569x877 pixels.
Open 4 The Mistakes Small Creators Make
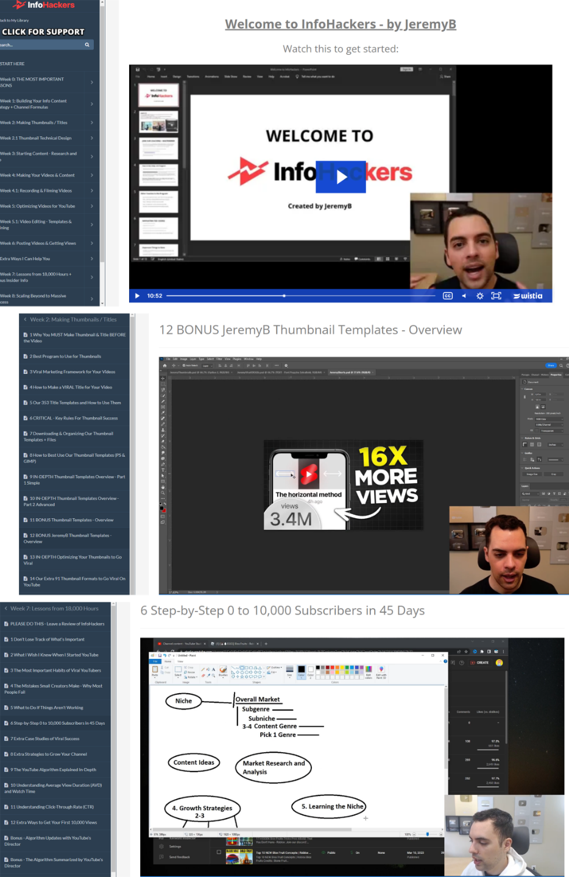click(x=53, y=689)
